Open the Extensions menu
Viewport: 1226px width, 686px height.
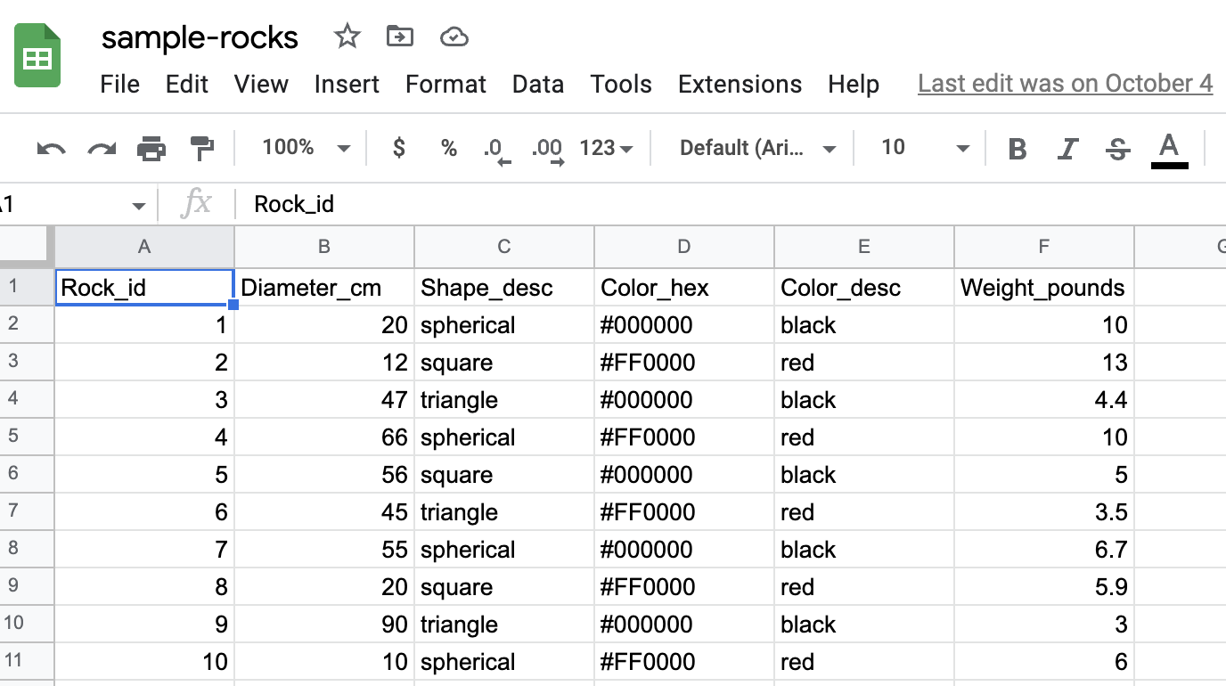(740, 85)
